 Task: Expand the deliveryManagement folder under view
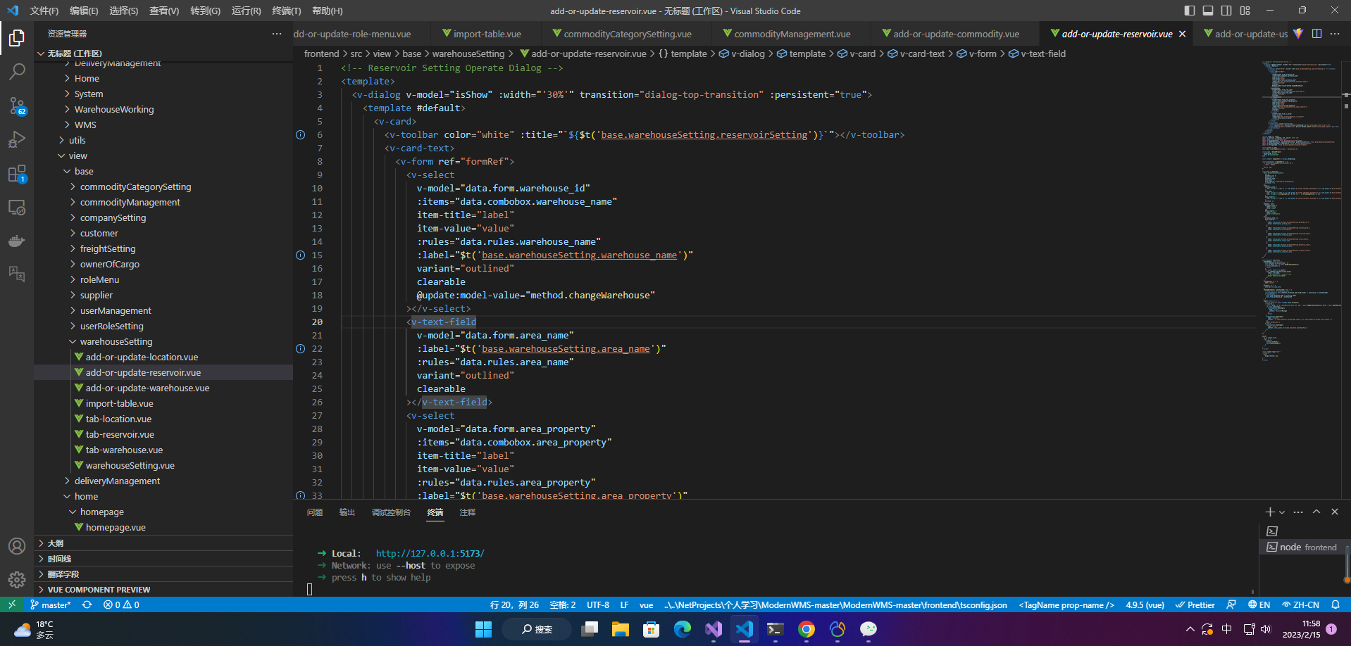pos(117,481)
